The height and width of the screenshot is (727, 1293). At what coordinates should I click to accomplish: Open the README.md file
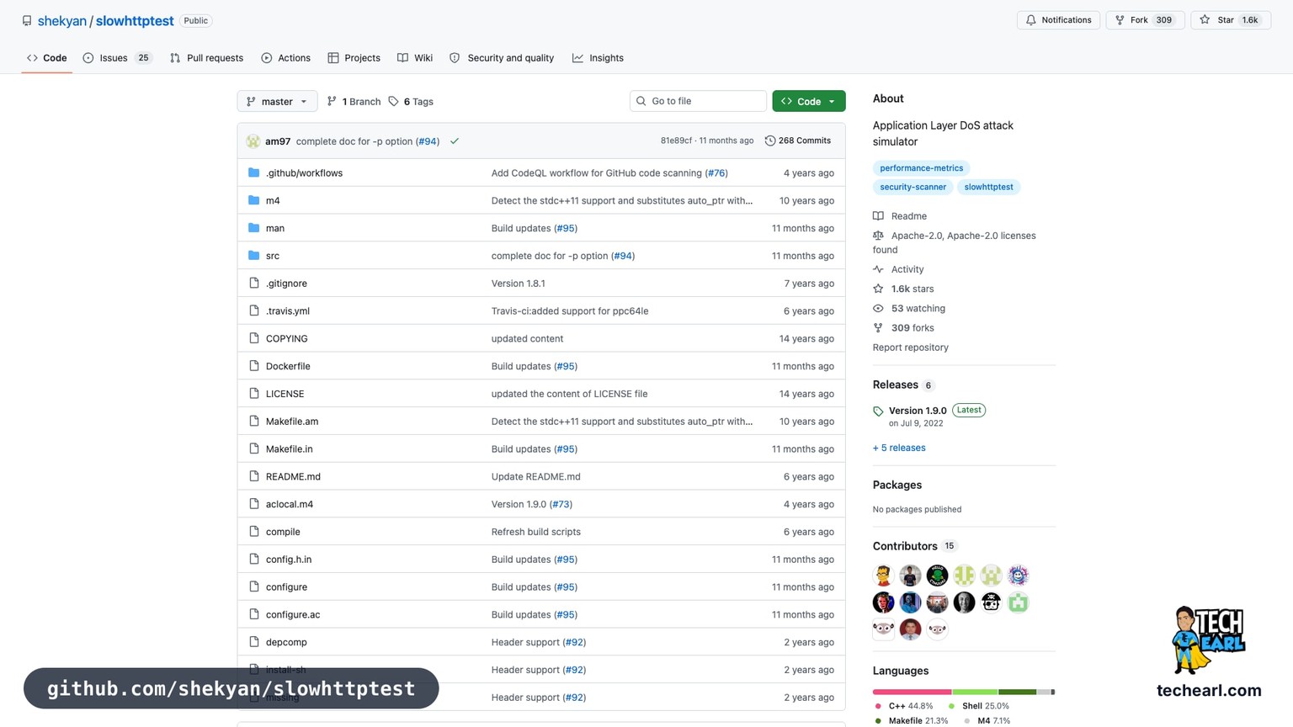293,477
